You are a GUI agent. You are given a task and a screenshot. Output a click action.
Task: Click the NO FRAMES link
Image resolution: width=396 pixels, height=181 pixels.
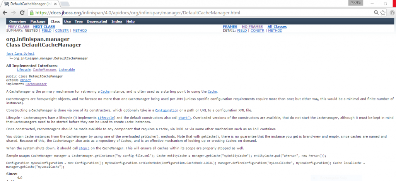pyautogui.click(x=252, y=27)
